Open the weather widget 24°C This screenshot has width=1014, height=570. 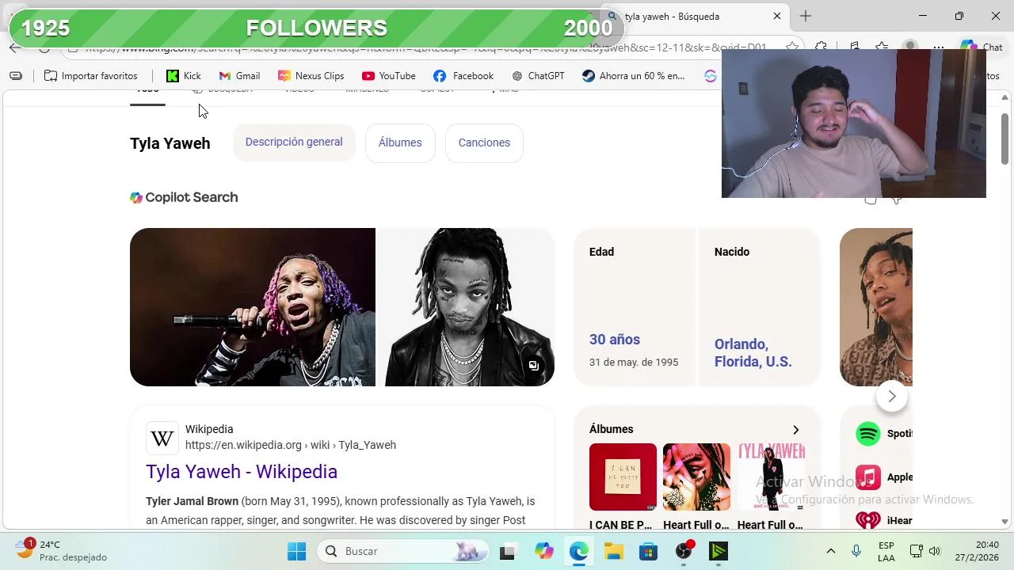click(62, 551)
